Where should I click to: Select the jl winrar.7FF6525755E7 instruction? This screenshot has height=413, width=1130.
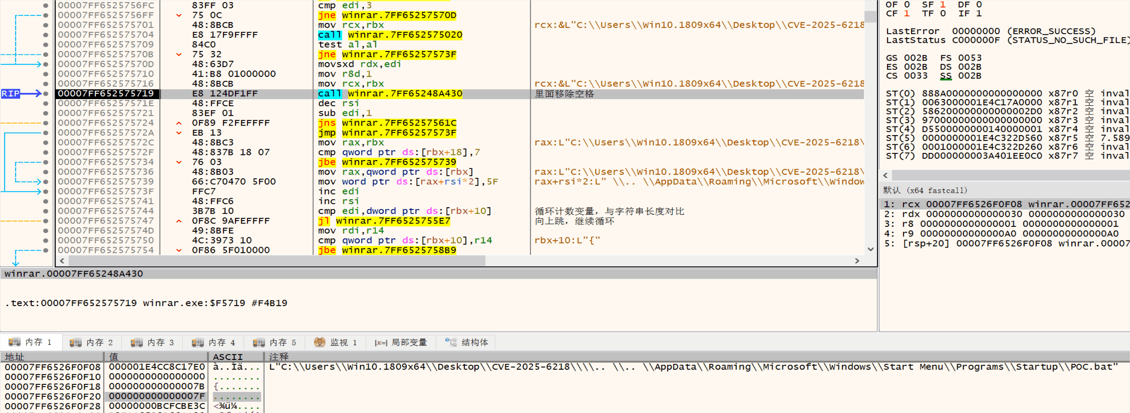[384, 221]
